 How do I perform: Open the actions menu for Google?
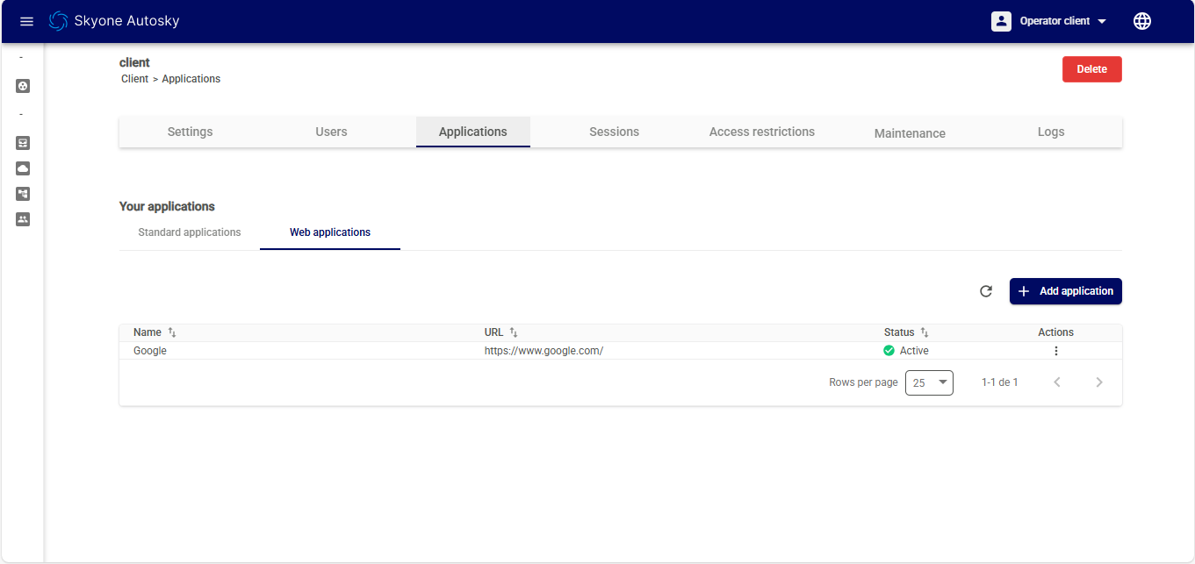1055,351
